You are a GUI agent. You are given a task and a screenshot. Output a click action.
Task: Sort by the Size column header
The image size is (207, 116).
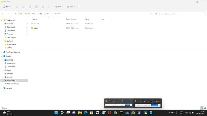pyautogui.click(x=103, y=19)
